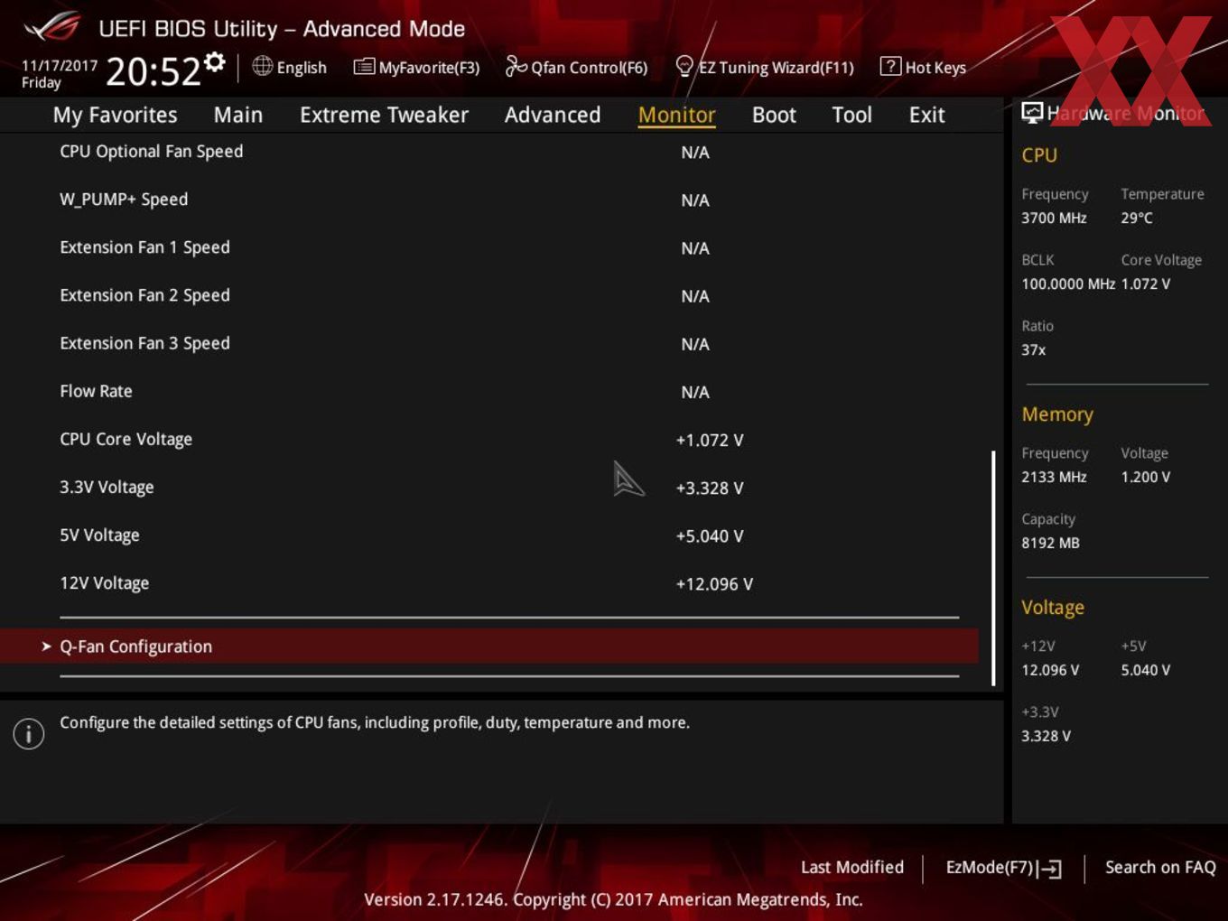The image size is (1228, 921).
Task: Open the Extreme Tweaker tab
Action: click(384, 115)
